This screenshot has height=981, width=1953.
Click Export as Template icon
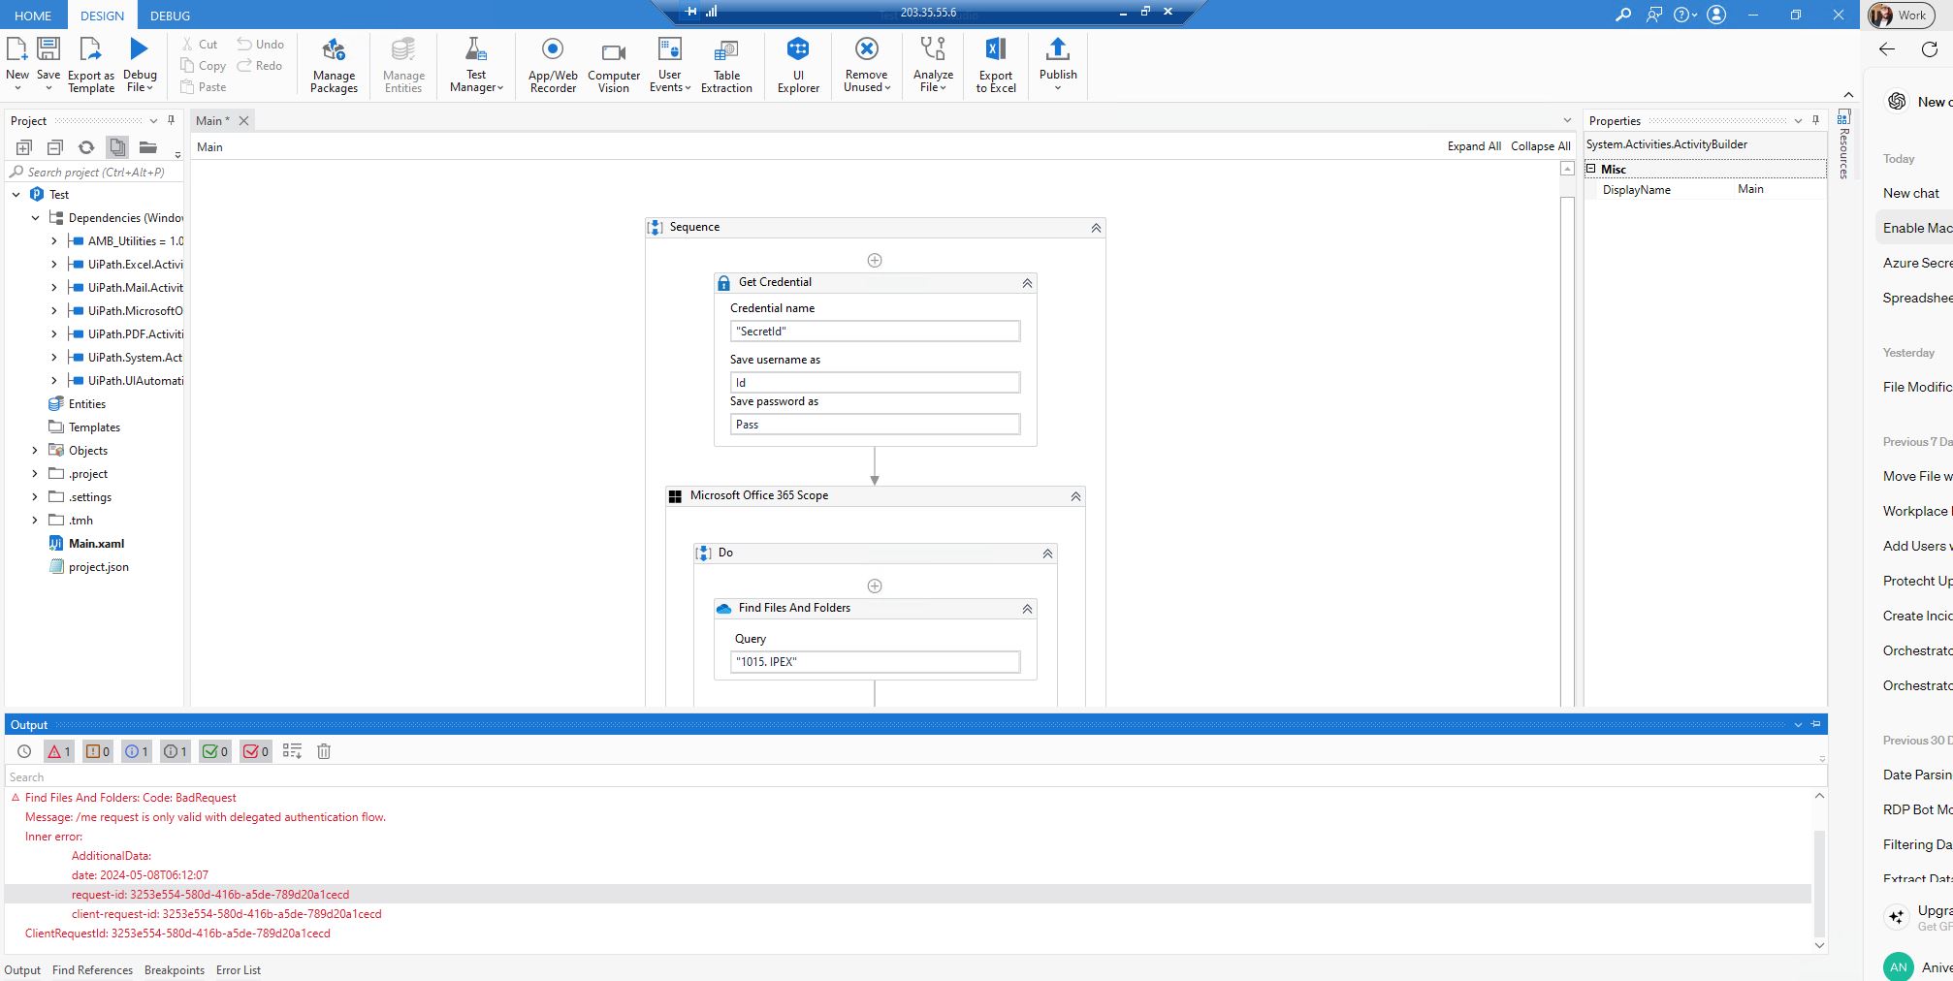pos(90,48)
